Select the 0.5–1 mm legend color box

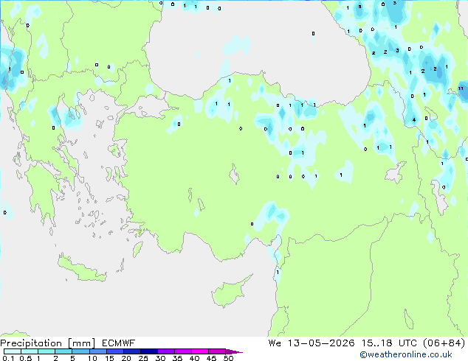click(30, 351)
